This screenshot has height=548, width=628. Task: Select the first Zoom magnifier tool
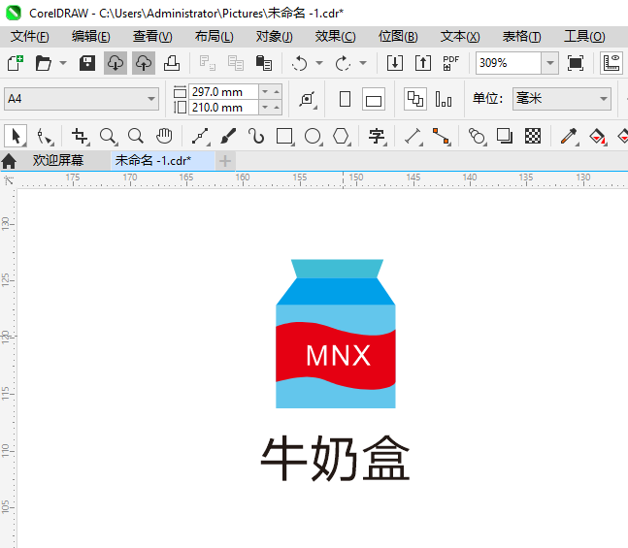tap(108, 137)
